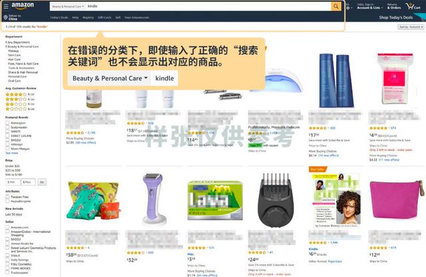Expand the Sort by dropdown

[411, 27]
